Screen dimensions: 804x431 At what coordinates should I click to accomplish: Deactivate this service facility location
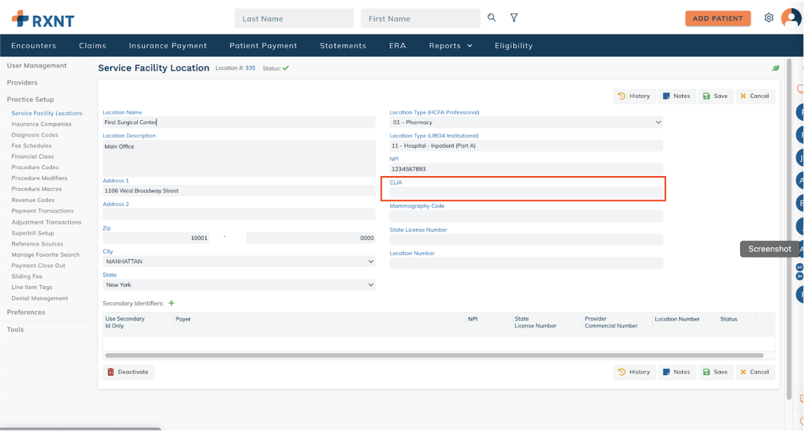[x=128, y=372]
